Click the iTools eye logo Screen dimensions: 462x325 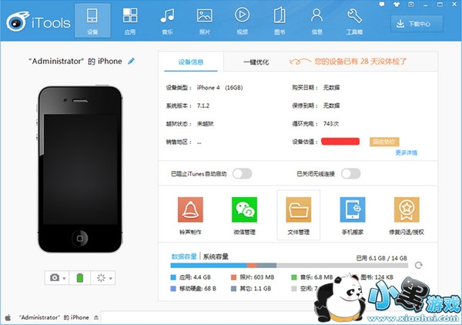18,22
